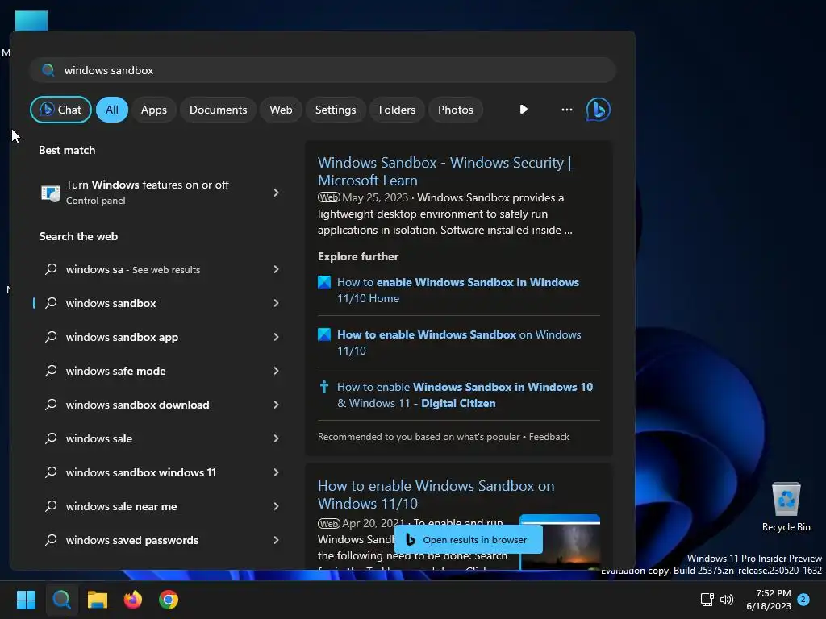Click magnifier icon beside windows safe mode

[x=51, y=371]
